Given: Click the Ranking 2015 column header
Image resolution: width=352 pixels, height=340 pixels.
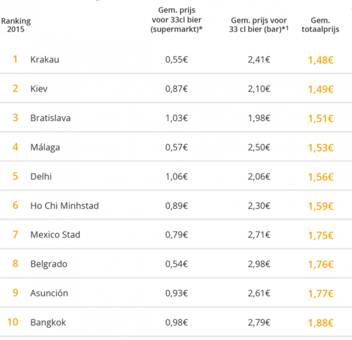Looking at the screenshot, I should point(16,26).
